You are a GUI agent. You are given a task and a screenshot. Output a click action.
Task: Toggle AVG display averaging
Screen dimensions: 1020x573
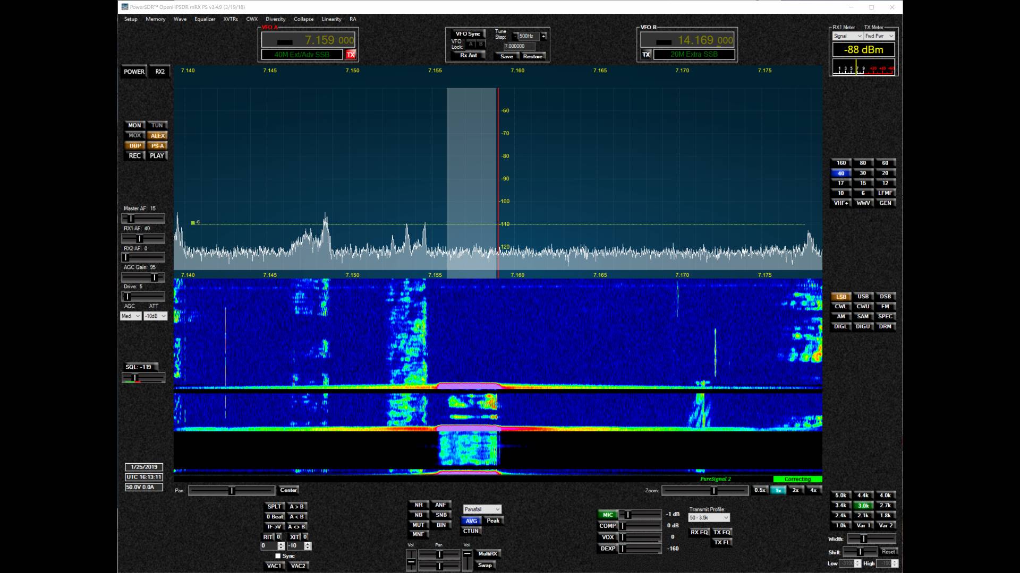pyautogui.click(x=471, y=521)
